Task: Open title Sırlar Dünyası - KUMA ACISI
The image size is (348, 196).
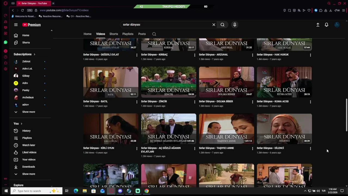Action: (273, 102)
